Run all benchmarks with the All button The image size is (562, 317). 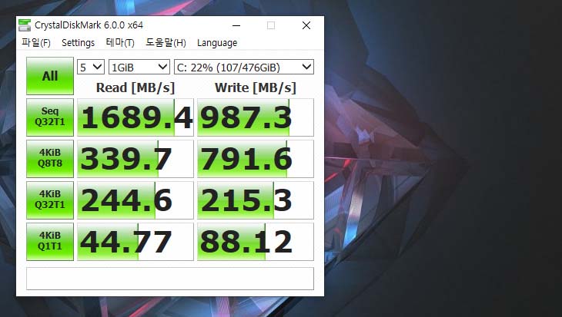pos(50,76)
